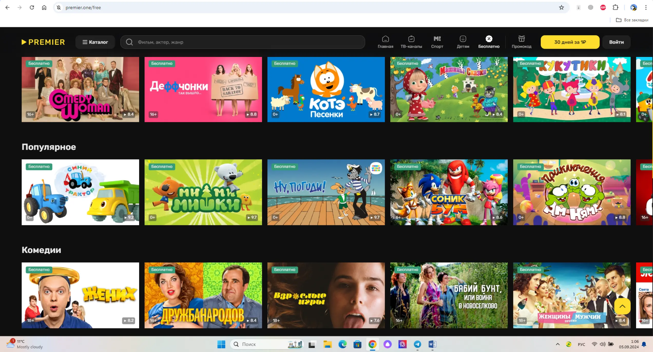Open the Детям kids section icon

[463, 42]
